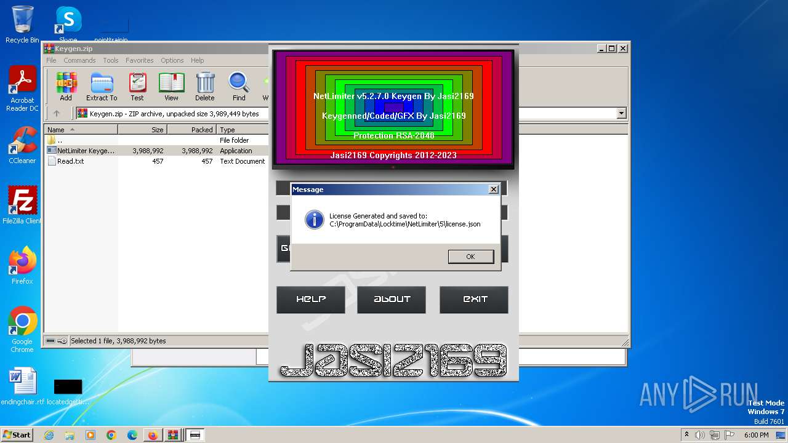Open Google Chrome desktop icon
788x443 pixels.
[x=22, y=330]
